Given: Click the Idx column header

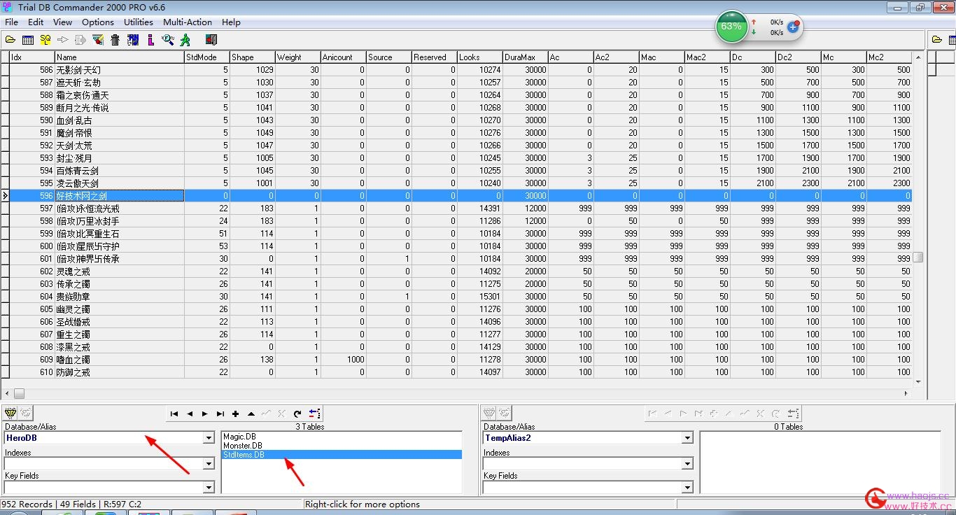Looking at the screenshot, I should [x=32, y=57].
